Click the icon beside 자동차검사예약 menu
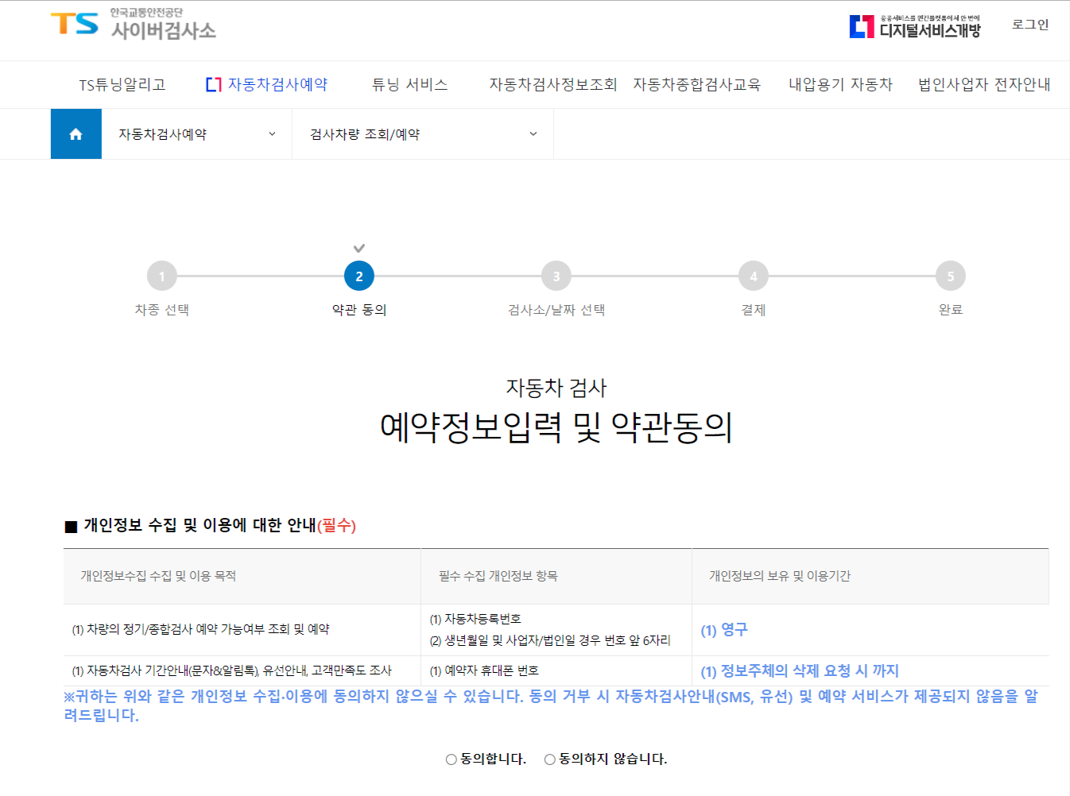Image resolution: width=1070 pixels, height=796 pixels. pos(212,83)
